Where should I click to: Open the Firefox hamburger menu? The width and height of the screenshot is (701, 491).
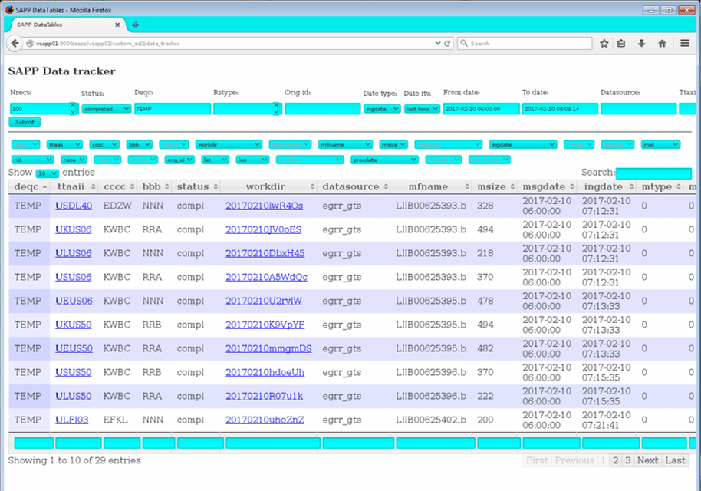(x=684, y=44)
